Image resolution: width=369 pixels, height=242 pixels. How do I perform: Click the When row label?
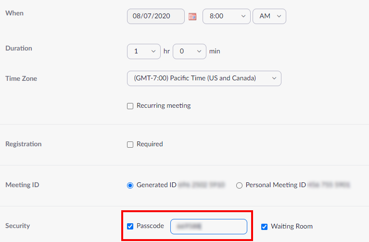click(14, 13)
